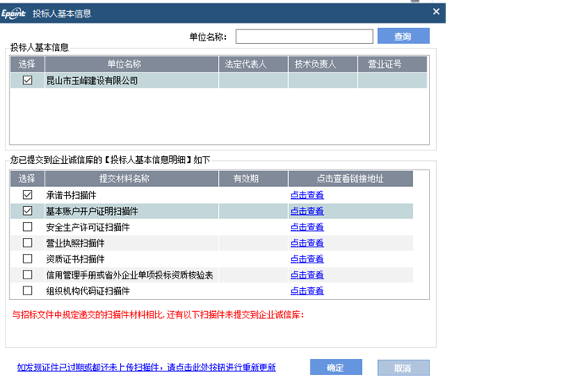
Task: Open 点击查看 link for 组织机构代码证扫描件
Action: click(306, 291)
